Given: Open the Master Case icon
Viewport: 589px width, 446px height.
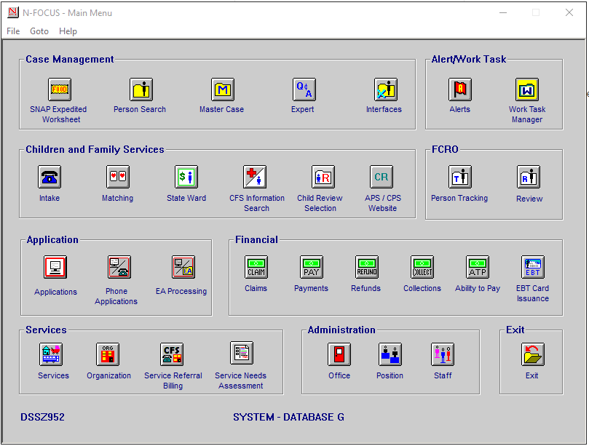Looking at the screenshot, I should coord(222,89).
